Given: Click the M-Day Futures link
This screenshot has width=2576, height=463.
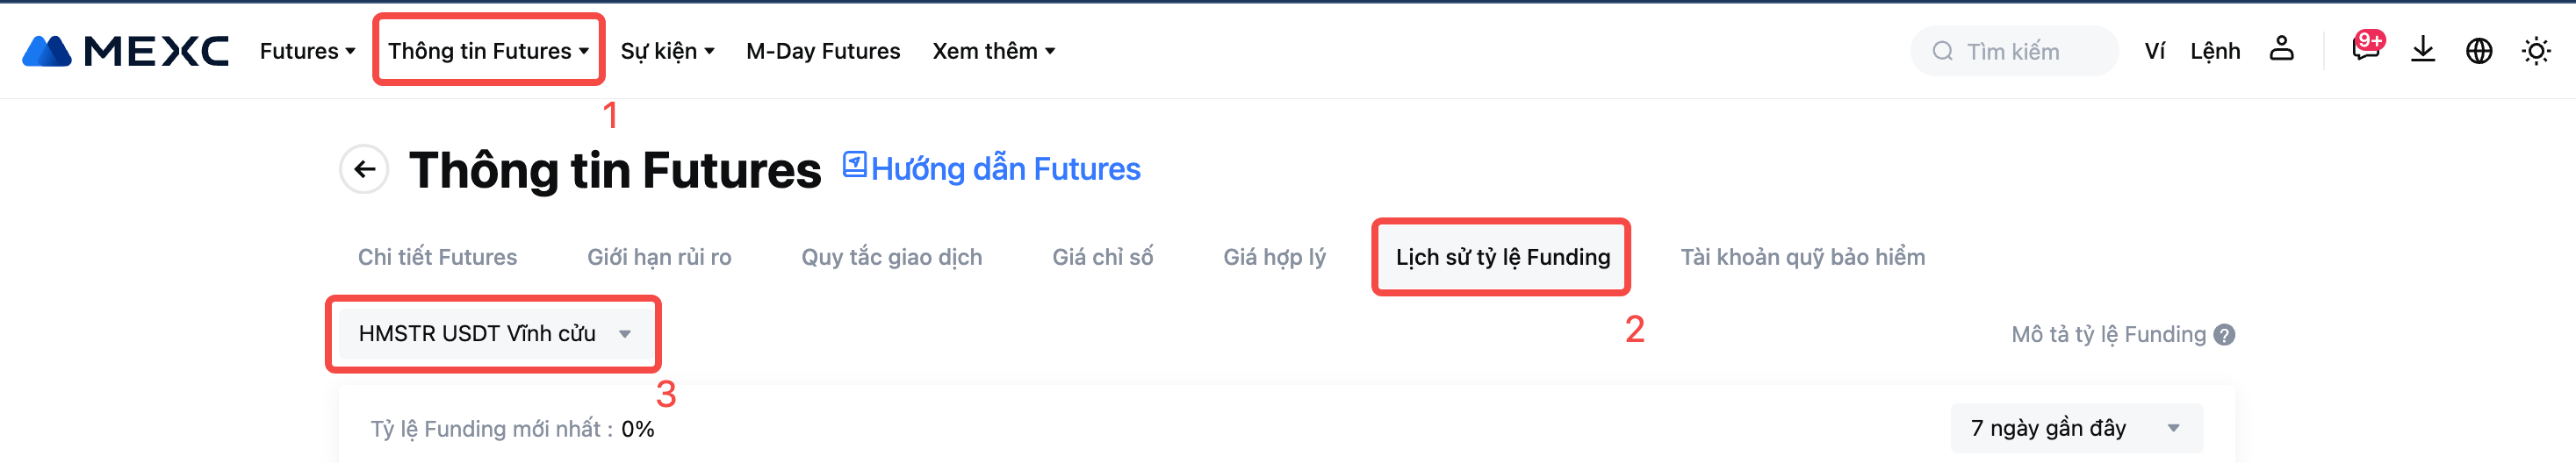Looking at the screenshot, I should [822, 51].
